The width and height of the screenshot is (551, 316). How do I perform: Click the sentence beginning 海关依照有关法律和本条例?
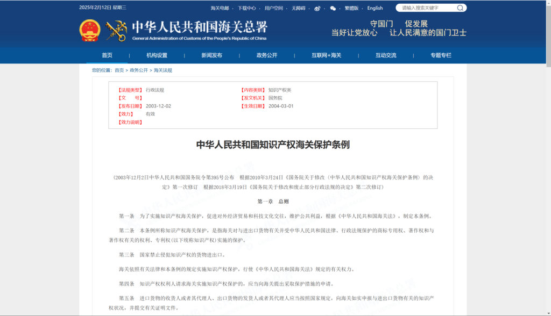coord(237,269)
